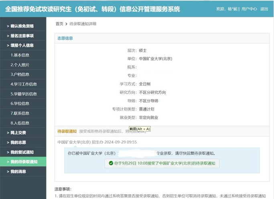The width and height of the screenshot is (274, 199).
Task: Click notice timestamp 2024-09-29 09:55
Action: 121,142
